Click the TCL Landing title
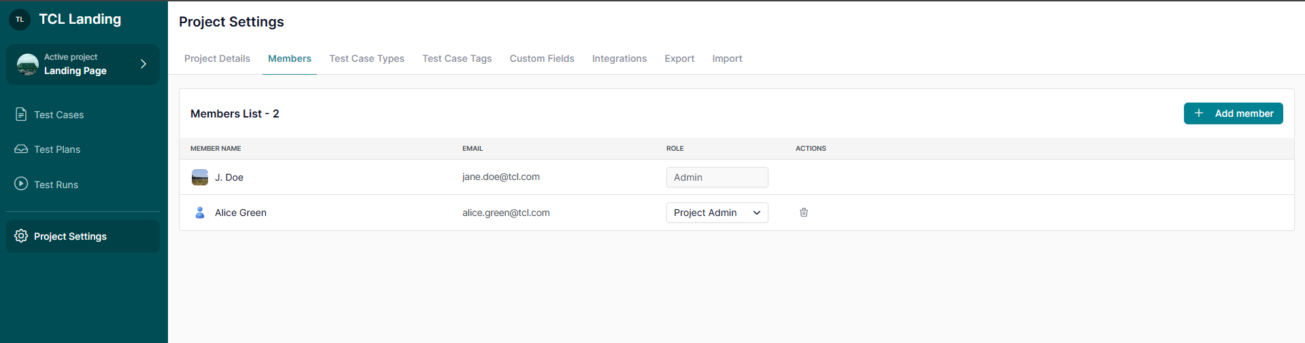This screenshot has height=343, width=1305. pos(80,19)
